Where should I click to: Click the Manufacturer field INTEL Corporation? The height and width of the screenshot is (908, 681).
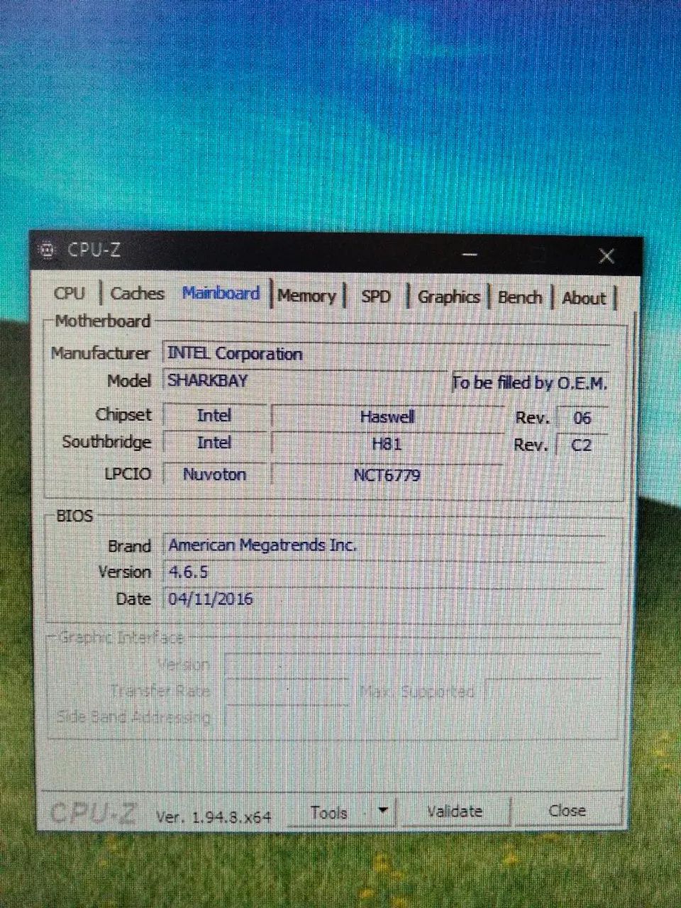[x=387, y=353]
